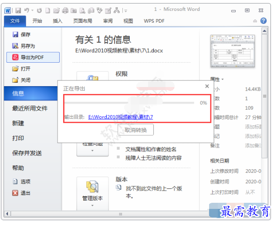Image resolution: width=274 pixels, height=225 pixels.
Task: Click the New blank document icon
Action: 48,10
